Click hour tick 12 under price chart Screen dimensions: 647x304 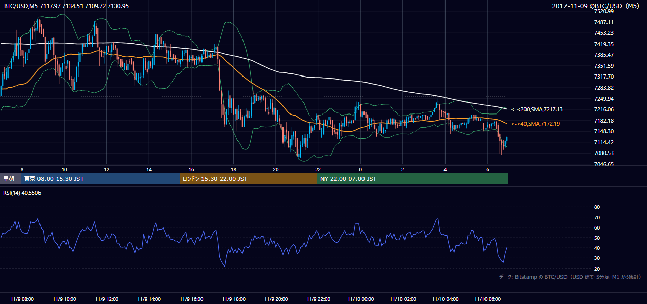click(106, 169)
